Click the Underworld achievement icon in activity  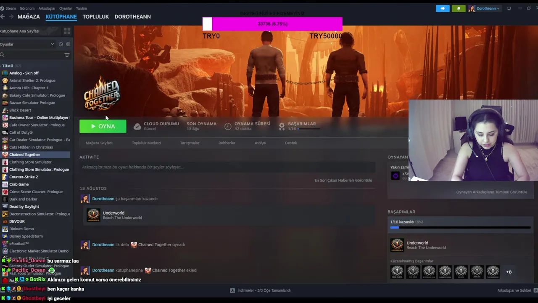(93, 215)
